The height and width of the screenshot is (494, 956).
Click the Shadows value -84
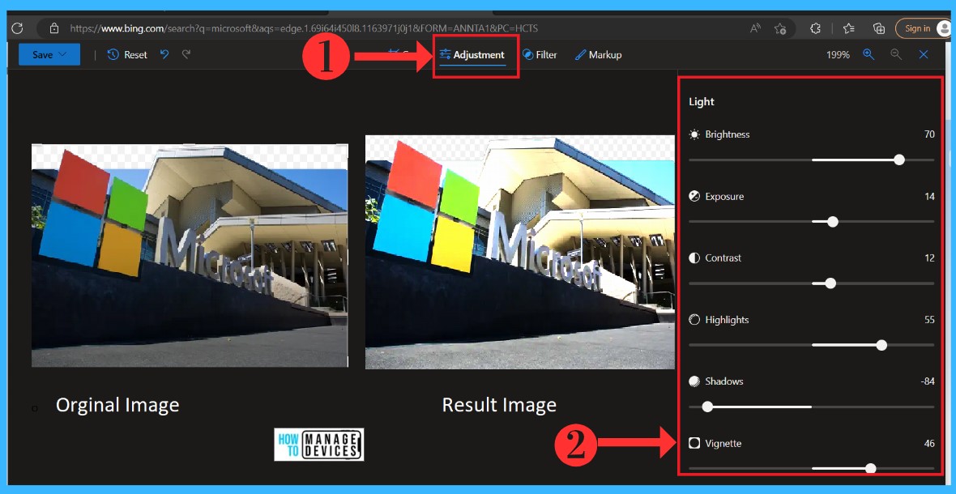click(928, 381)
